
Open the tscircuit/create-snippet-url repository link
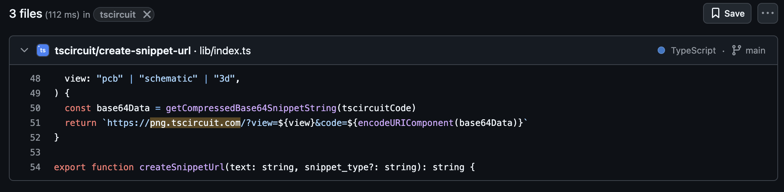(x=123, y=51)
